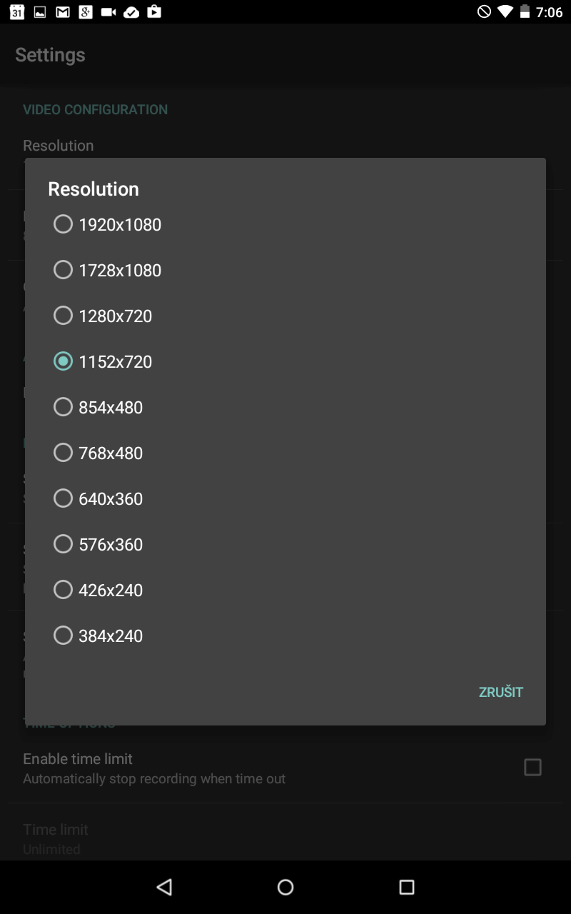Screen dimensions: 571x914
Task: Tap the Android back navigation icon
Action: coord(164,887)
